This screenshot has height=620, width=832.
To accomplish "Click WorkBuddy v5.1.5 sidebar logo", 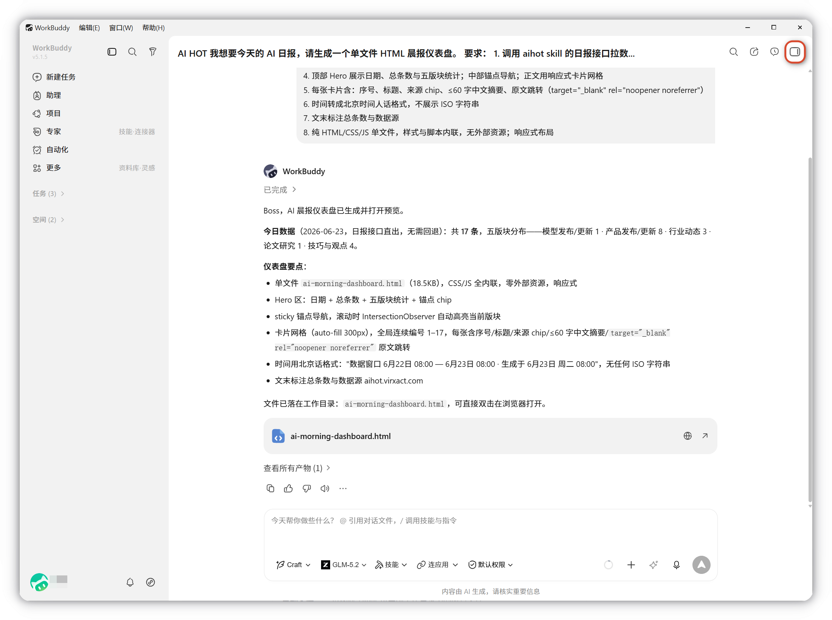I will tap(52, 52).
